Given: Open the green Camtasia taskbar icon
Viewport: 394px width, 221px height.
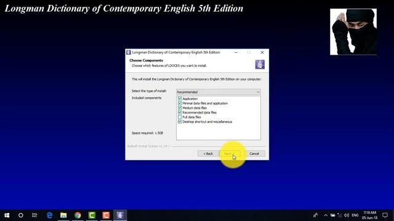Looking at the screenshot, I should click(x=92, y=215).
